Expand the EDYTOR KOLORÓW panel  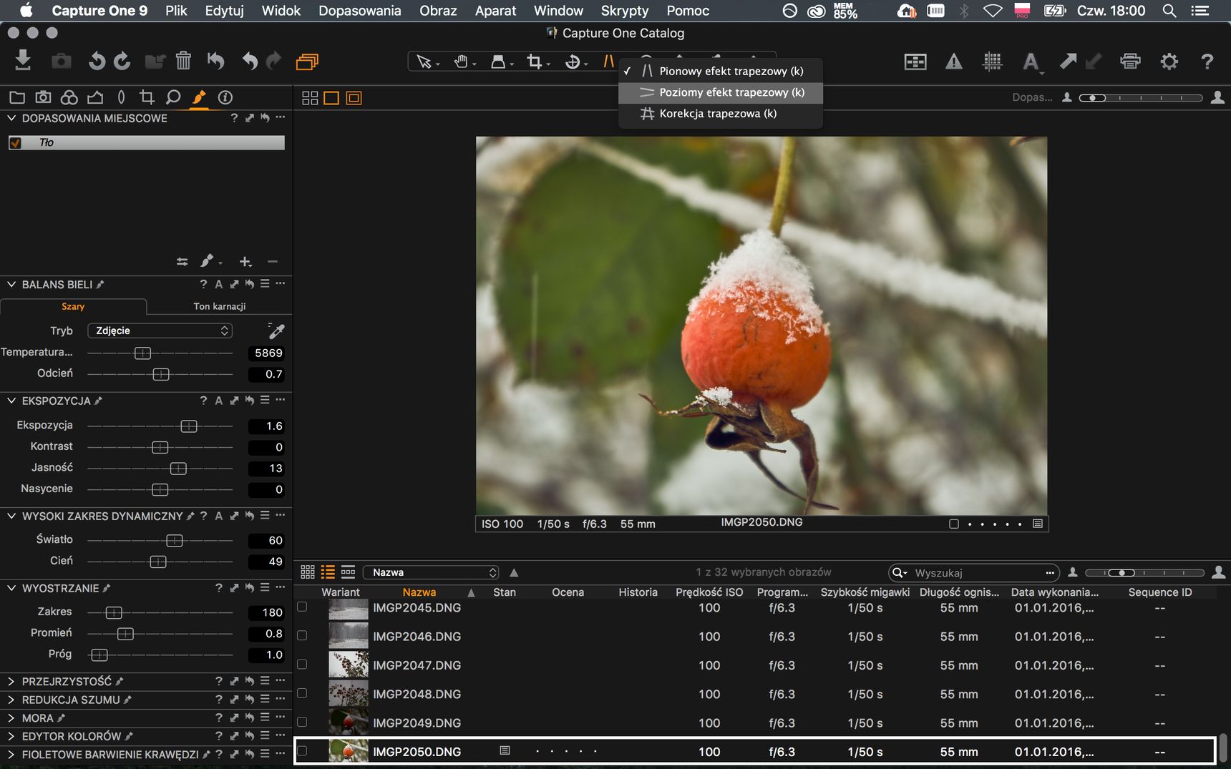[11, 736]
